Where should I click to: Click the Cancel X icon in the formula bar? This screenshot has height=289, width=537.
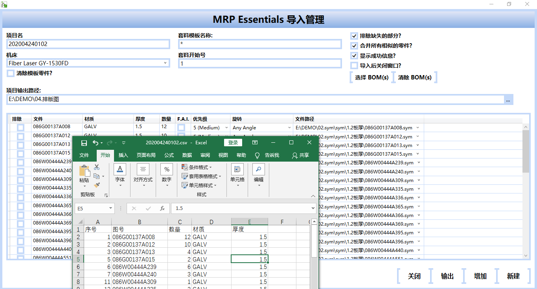click(134, 208)
